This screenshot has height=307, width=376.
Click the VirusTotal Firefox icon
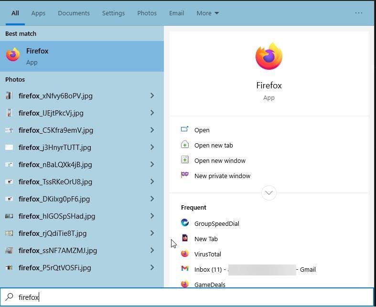[x=185, y=254]
